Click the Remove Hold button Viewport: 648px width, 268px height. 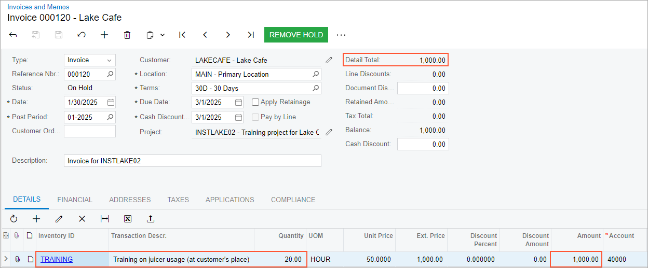coord(296,35)
